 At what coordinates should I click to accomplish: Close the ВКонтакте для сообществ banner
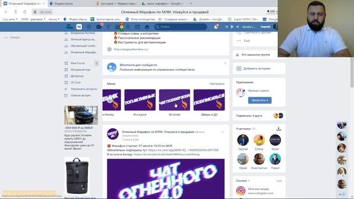(x=225, y=63)
